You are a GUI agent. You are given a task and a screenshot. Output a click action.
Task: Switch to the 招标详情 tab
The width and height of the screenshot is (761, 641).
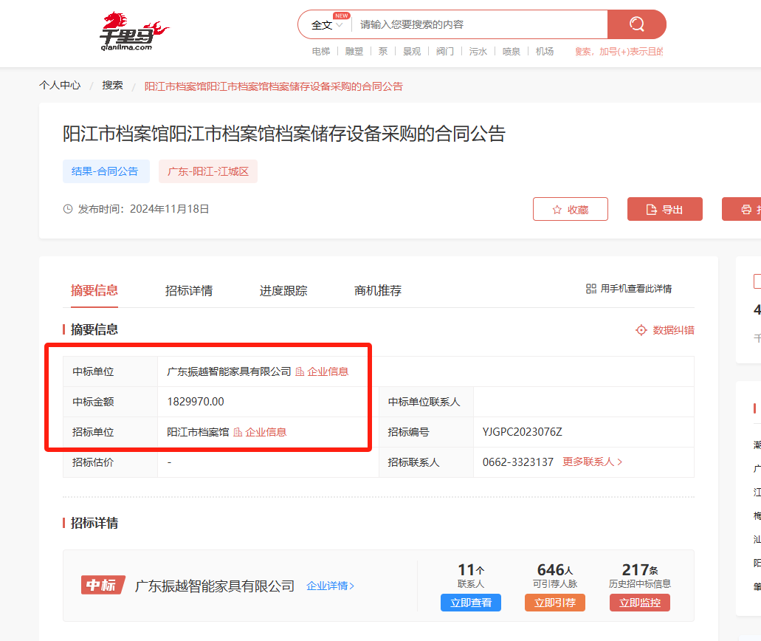click(189, 290)
